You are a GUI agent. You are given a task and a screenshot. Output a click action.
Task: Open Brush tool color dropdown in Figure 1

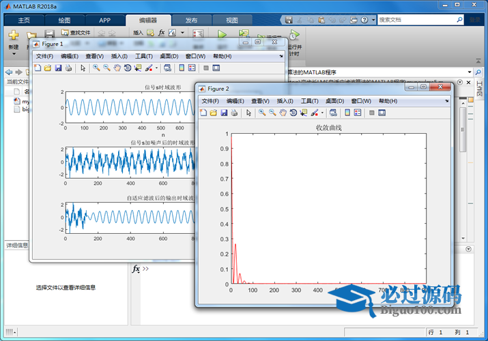click(157, 68)
